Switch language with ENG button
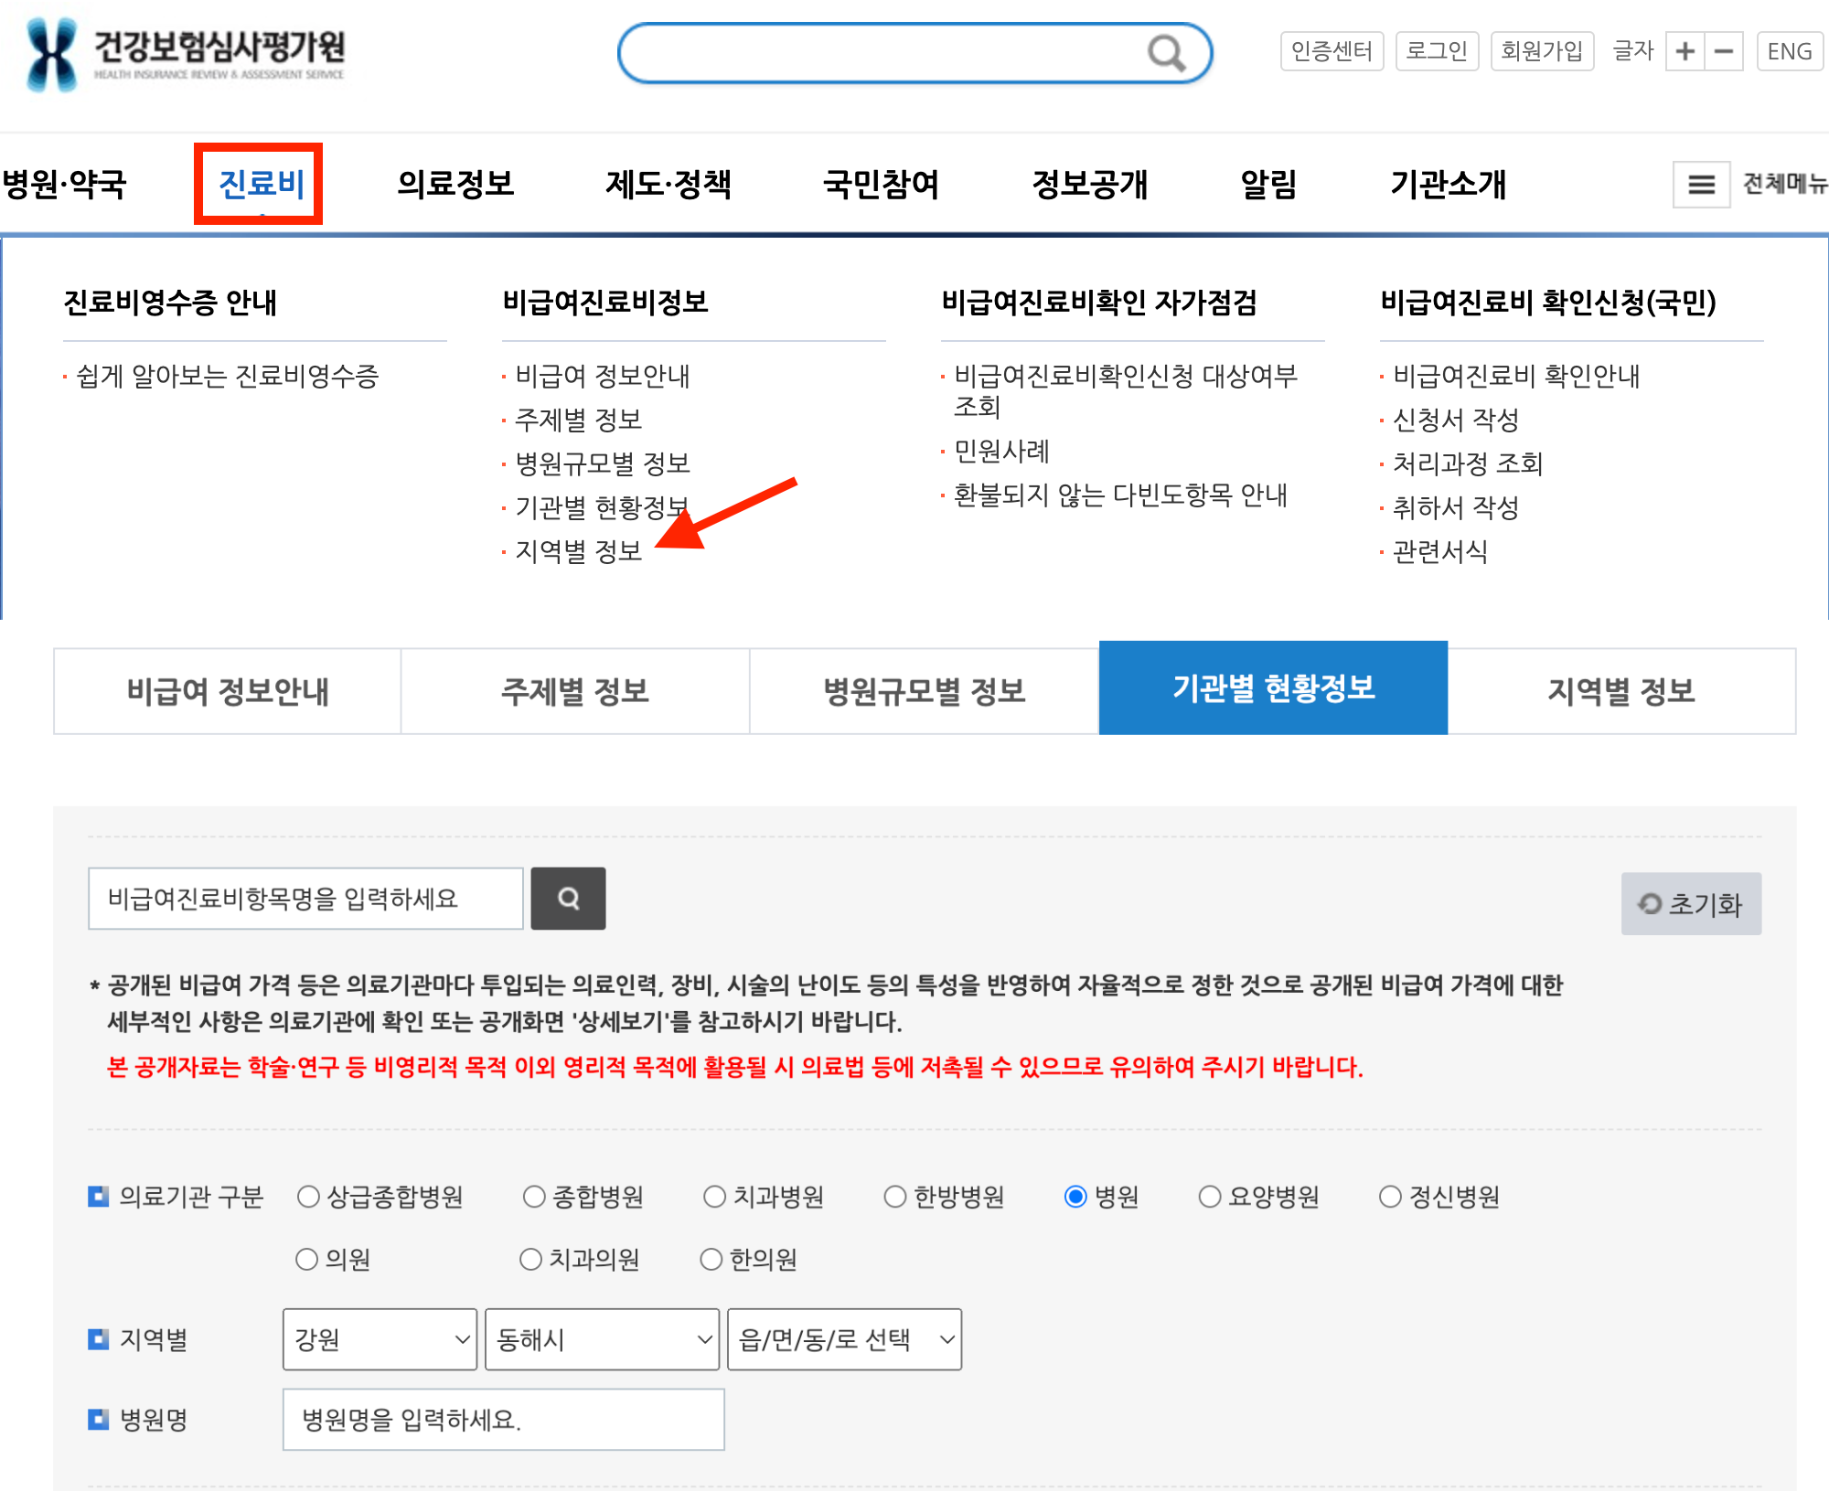The width and height of the screenshot is (1829, 1491). tap(1789, 51)
